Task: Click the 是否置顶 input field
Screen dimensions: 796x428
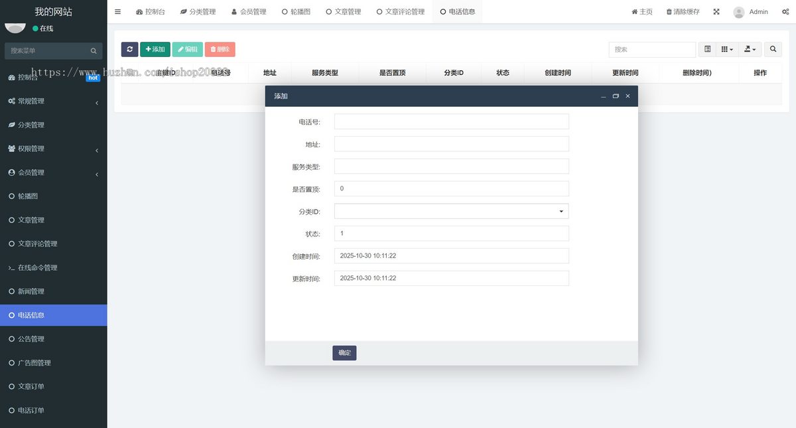Action: tap(452, 188)
